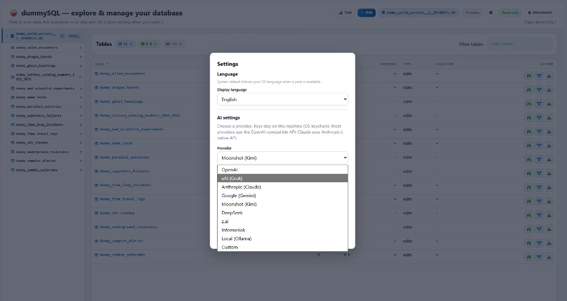Browse dummy_lottery_winning_numbers via binoculars icon
Image resolution: width=567 pixels, height=301 pixels.
tap(529, 118)
